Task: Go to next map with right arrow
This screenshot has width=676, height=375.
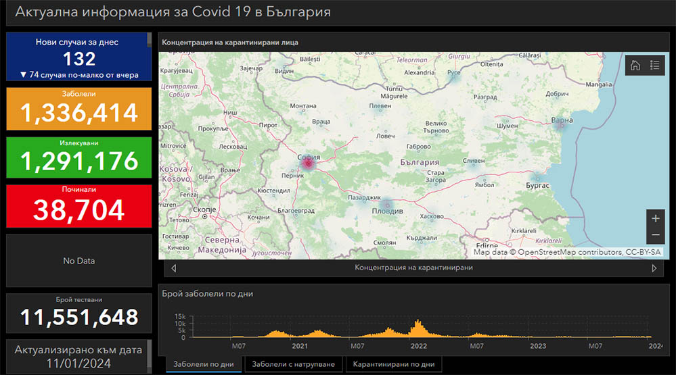Action: [654, 268]
